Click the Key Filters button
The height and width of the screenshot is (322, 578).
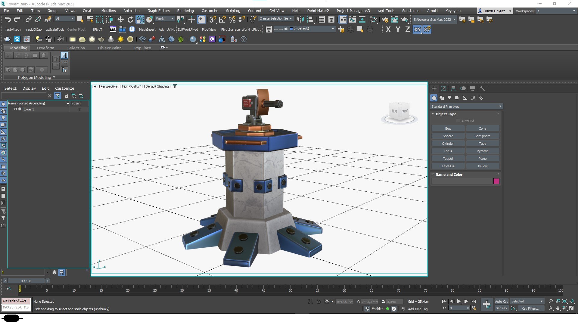point(530,308)
